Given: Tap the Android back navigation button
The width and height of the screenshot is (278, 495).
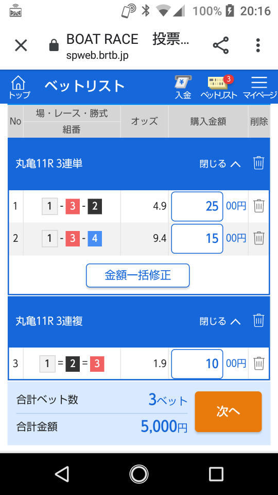Looking at the screenshot, I should pyautogui.click(x=62, y=474).
